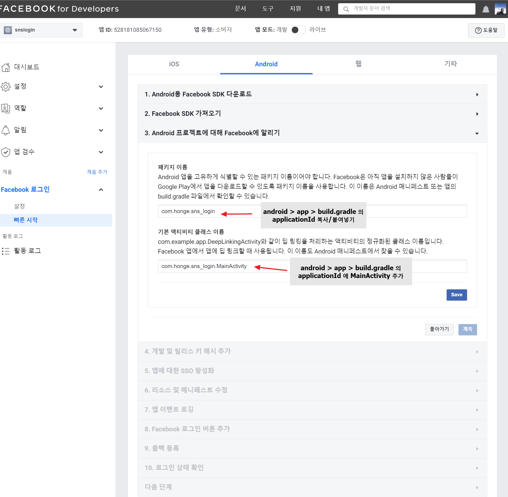Select 빠른 시작 in sidebar

pyautogui.click(x=56, y=220)
